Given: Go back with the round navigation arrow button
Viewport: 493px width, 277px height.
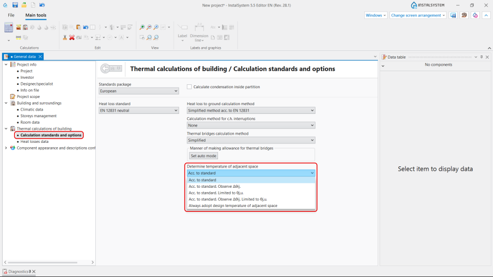Looking at the screenshot, I should tap(105, 68).
